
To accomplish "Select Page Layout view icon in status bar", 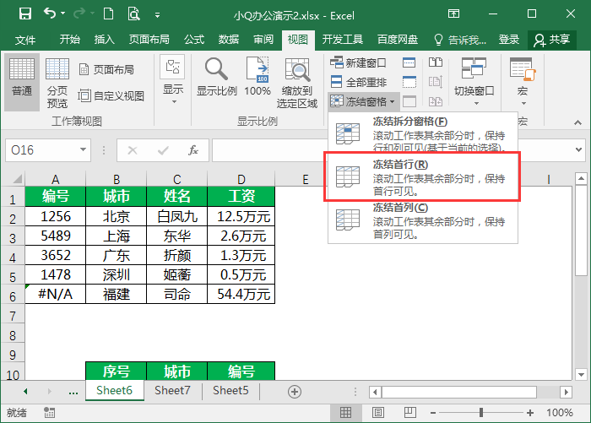I will click(378, 412).
